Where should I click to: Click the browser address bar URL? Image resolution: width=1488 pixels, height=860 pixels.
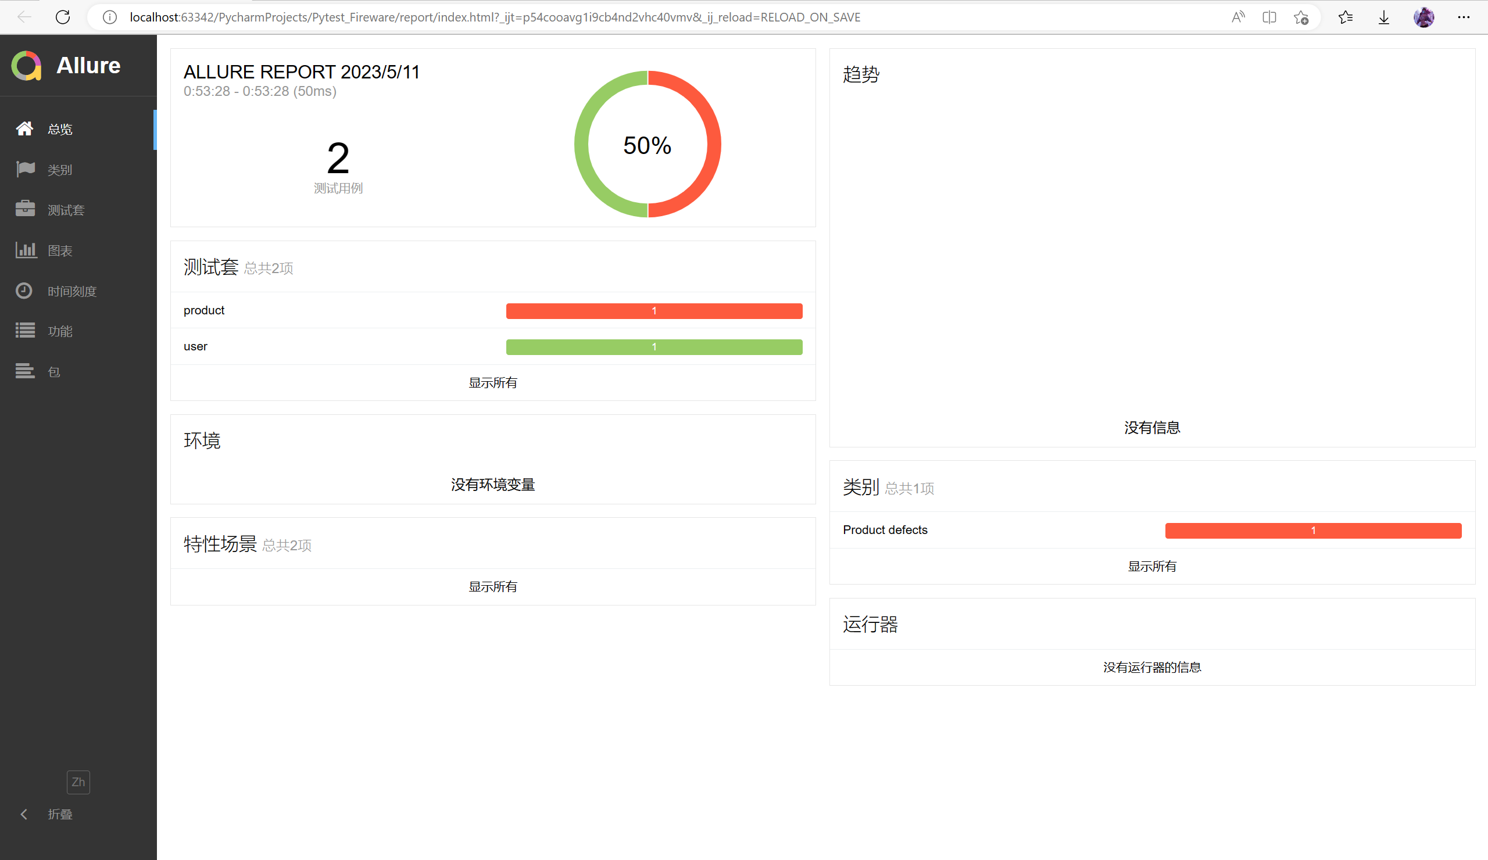tap(495, 17)
